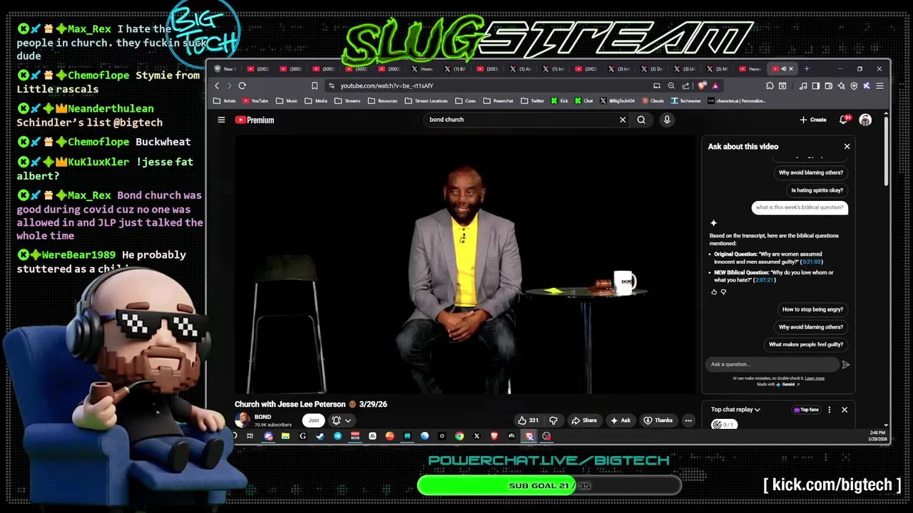
Task: Open the Create menu
Action: (x=813, y=120)
